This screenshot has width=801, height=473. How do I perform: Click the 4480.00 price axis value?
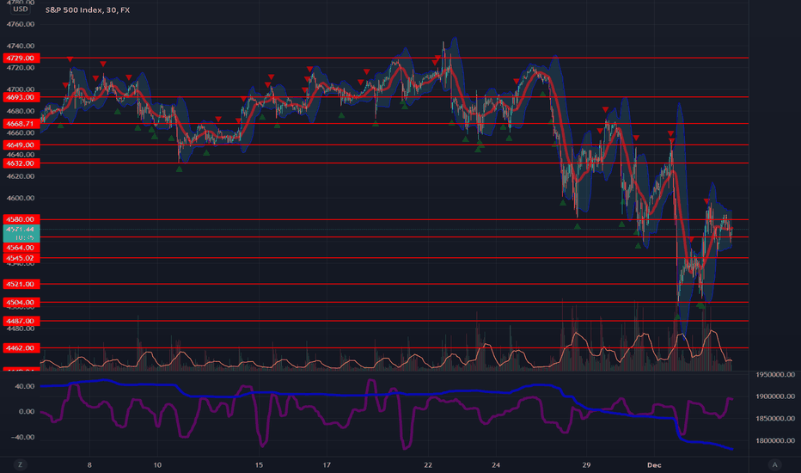coord(21,329)
